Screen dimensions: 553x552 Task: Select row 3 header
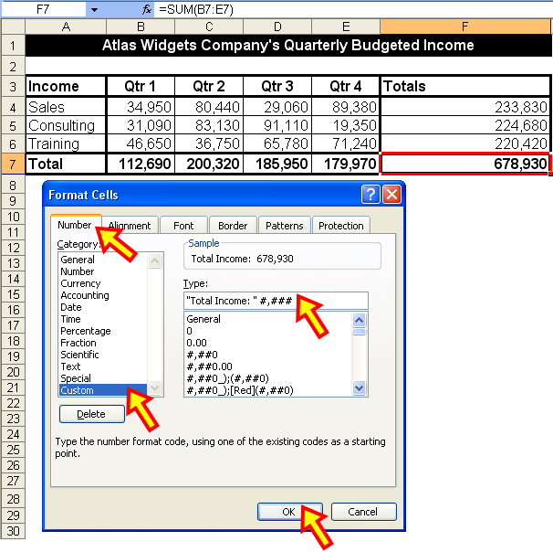[x=13, y=86]
